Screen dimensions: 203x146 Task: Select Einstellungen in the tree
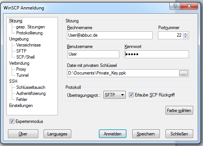point(21,106)
